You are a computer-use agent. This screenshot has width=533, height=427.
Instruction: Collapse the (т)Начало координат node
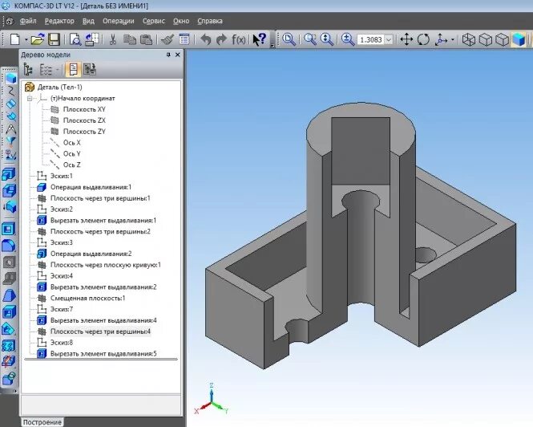pos(30,99)
